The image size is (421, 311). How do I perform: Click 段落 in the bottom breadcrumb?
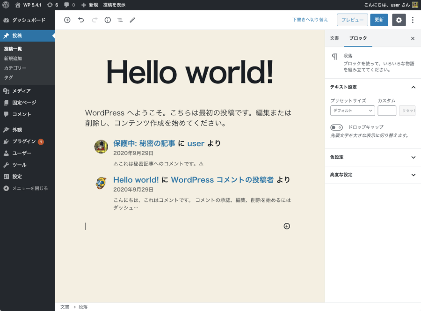click(83, 307)
